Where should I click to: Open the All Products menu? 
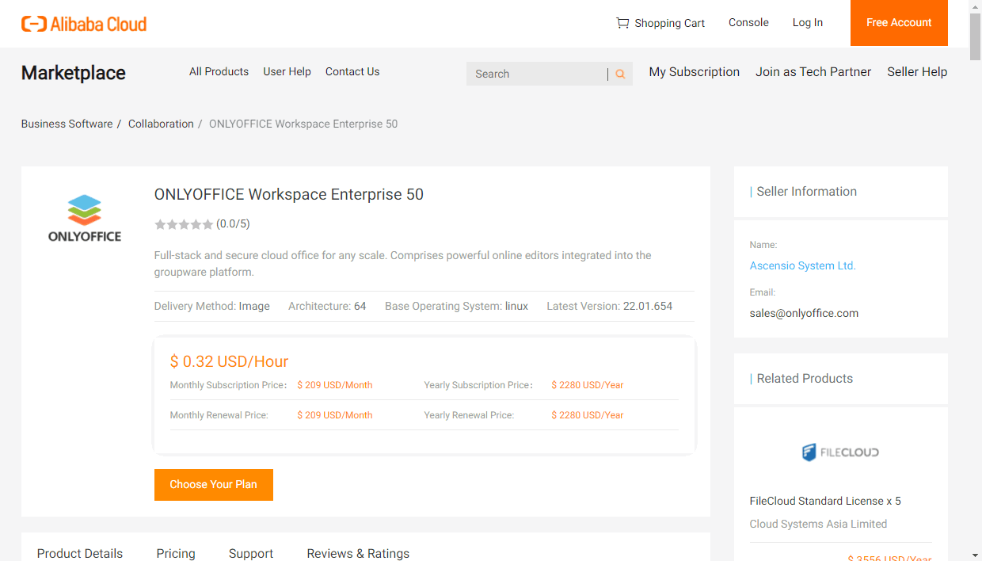coord(219,71)
